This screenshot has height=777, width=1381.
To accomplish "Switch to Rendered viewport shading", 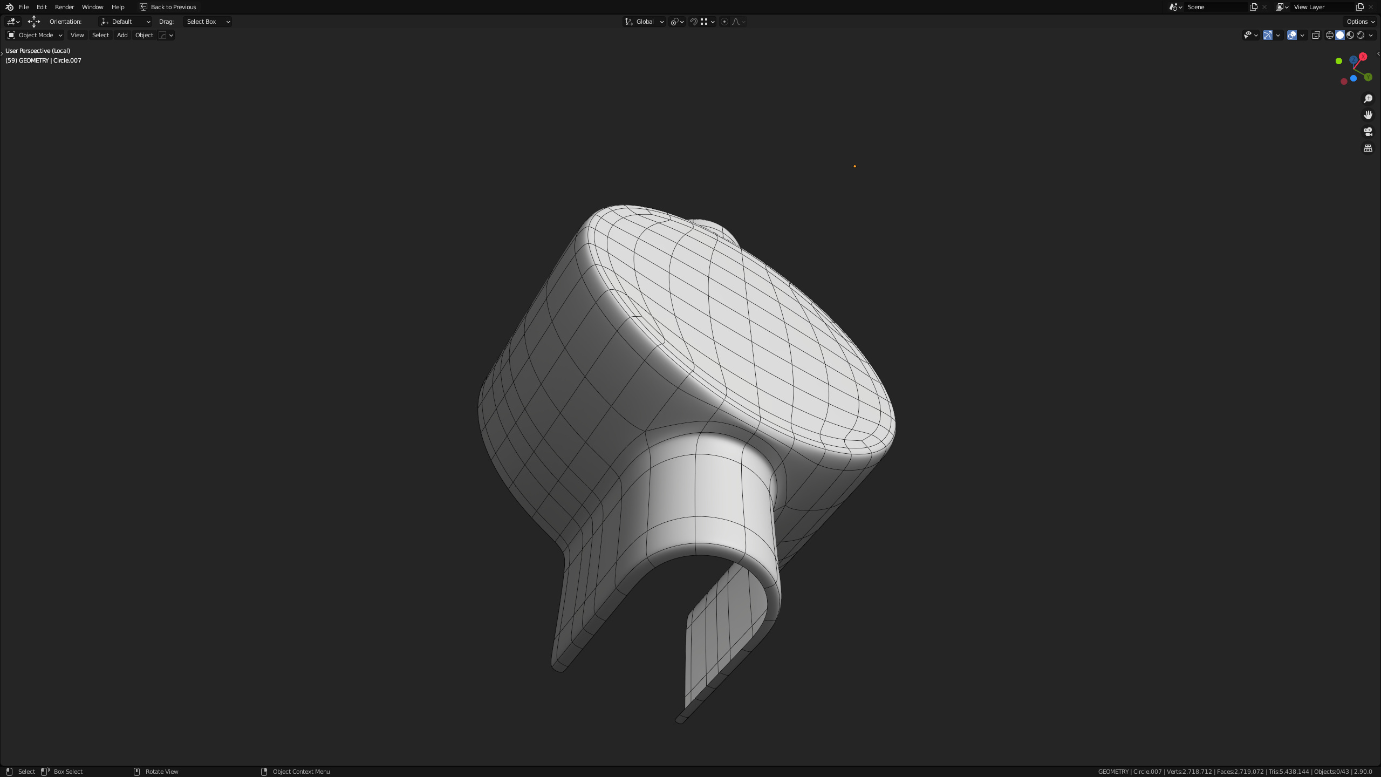I will pyautogui.click(x=1361, y=35).
